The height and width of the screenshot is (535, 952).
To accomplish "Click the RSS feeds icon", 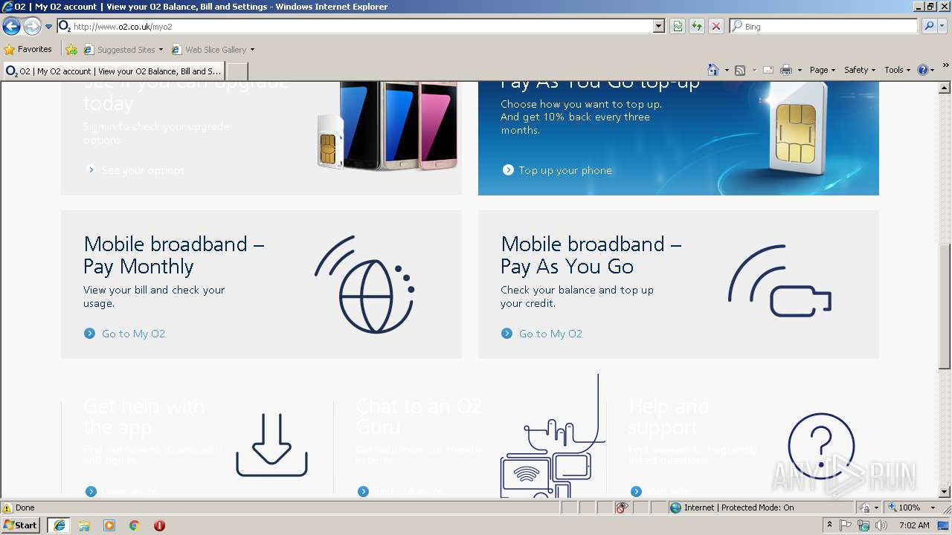I will (740, 70).
